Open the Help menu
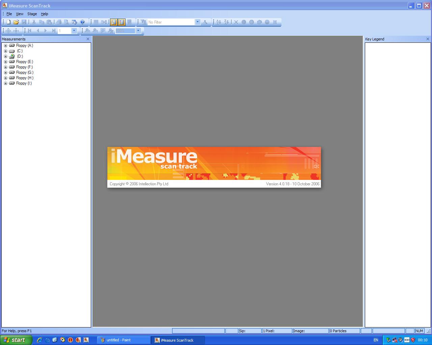This screenshot has width=432, height=345. click(45, 14)
